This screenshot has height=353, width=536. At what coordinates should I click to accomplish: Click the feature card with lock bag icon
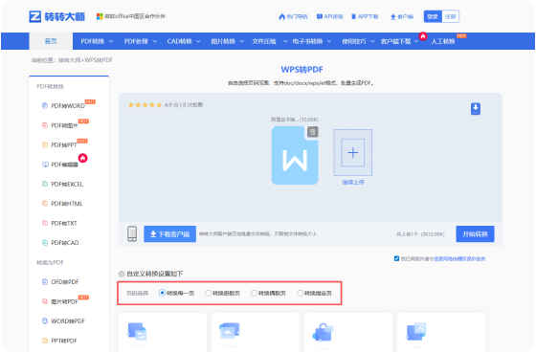coord(348,332)
